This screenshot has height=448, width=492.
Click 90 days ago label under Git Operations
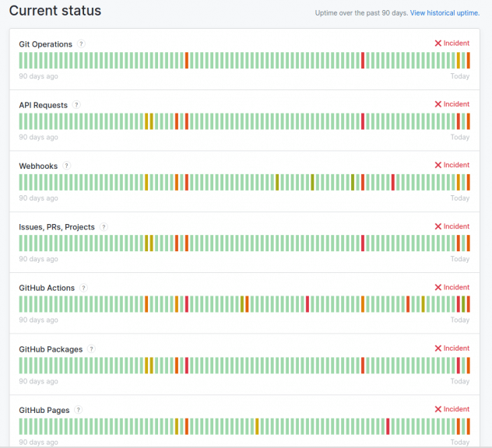tap(38, 76)
